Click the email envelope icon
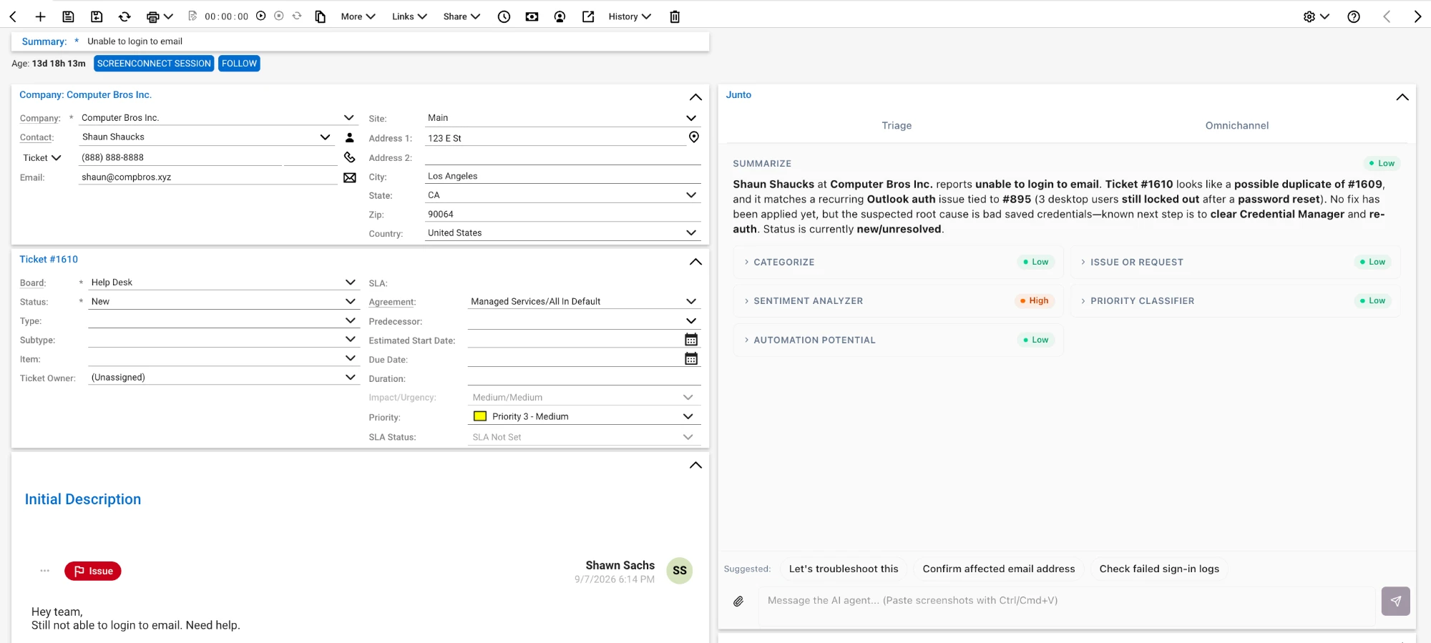This screenshot has height=643, width=1431. pyautogui.click(x=349, y=177)
